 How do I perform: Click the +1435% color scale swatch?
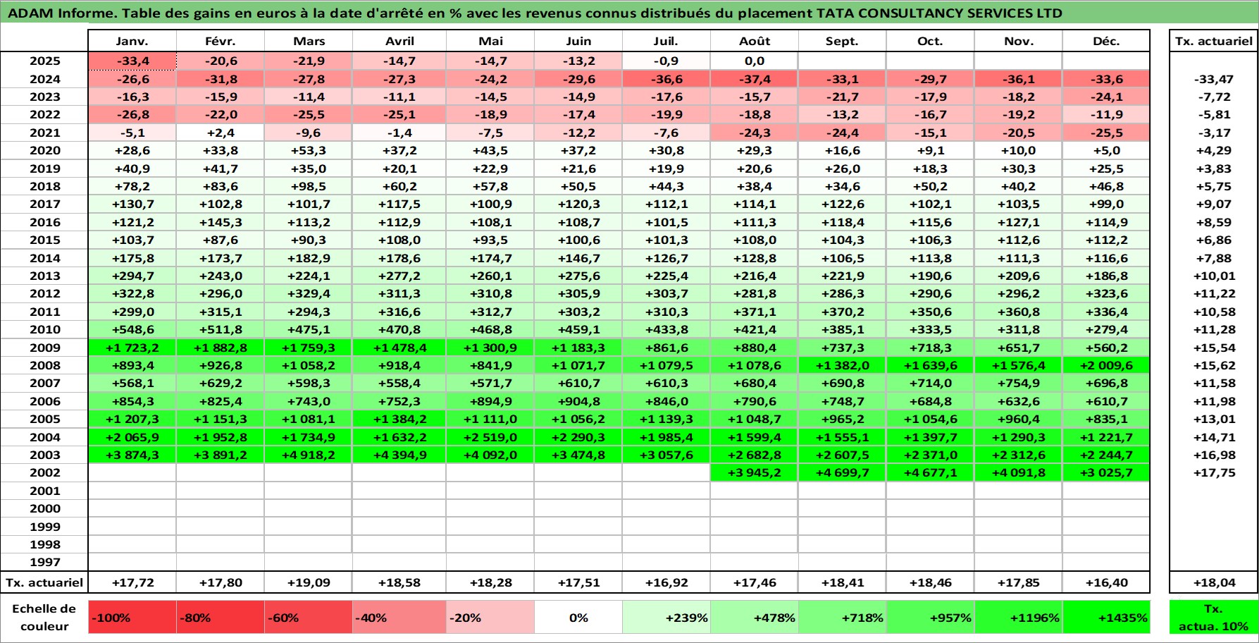pos(1106,618)
